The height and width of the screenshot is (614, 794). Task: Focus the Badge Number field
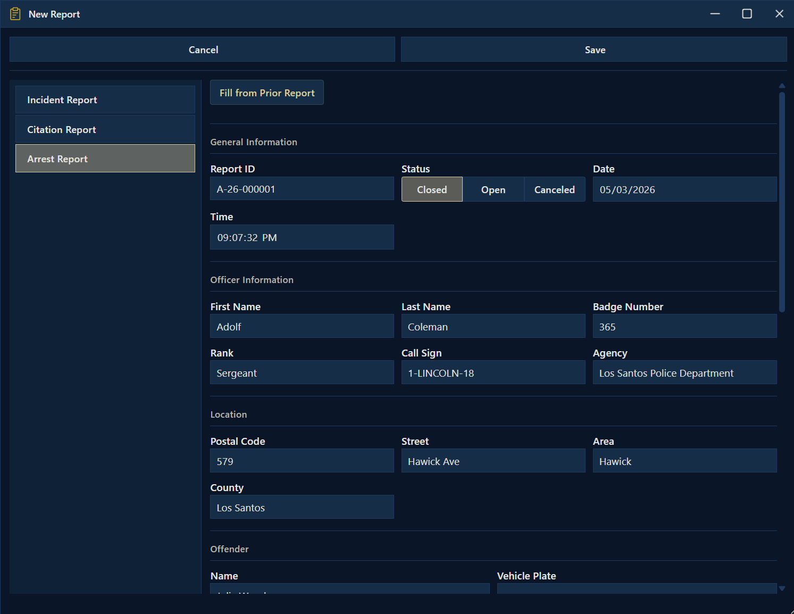[x=684, y=326]
